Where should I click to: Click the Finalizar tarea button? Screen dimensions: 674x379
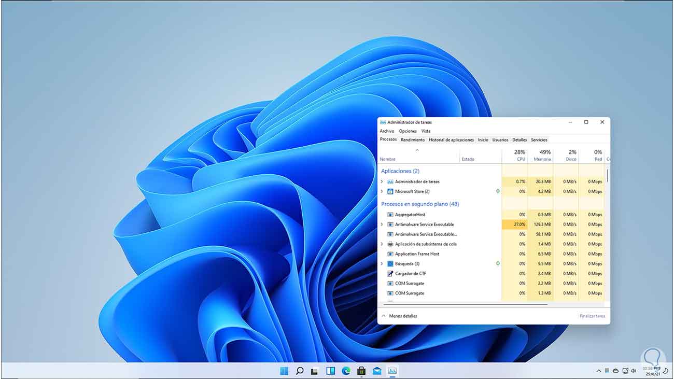[592, 316]
